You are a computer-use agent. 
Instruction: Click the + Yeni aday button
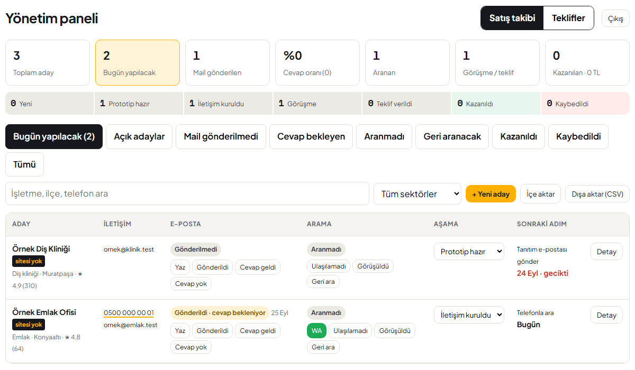coord(491,194)
